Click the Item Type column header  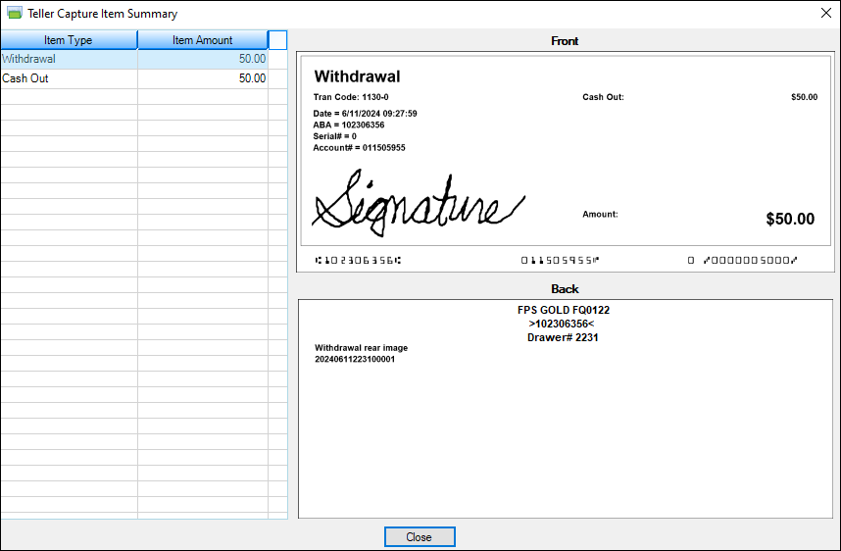click(69, 40)
